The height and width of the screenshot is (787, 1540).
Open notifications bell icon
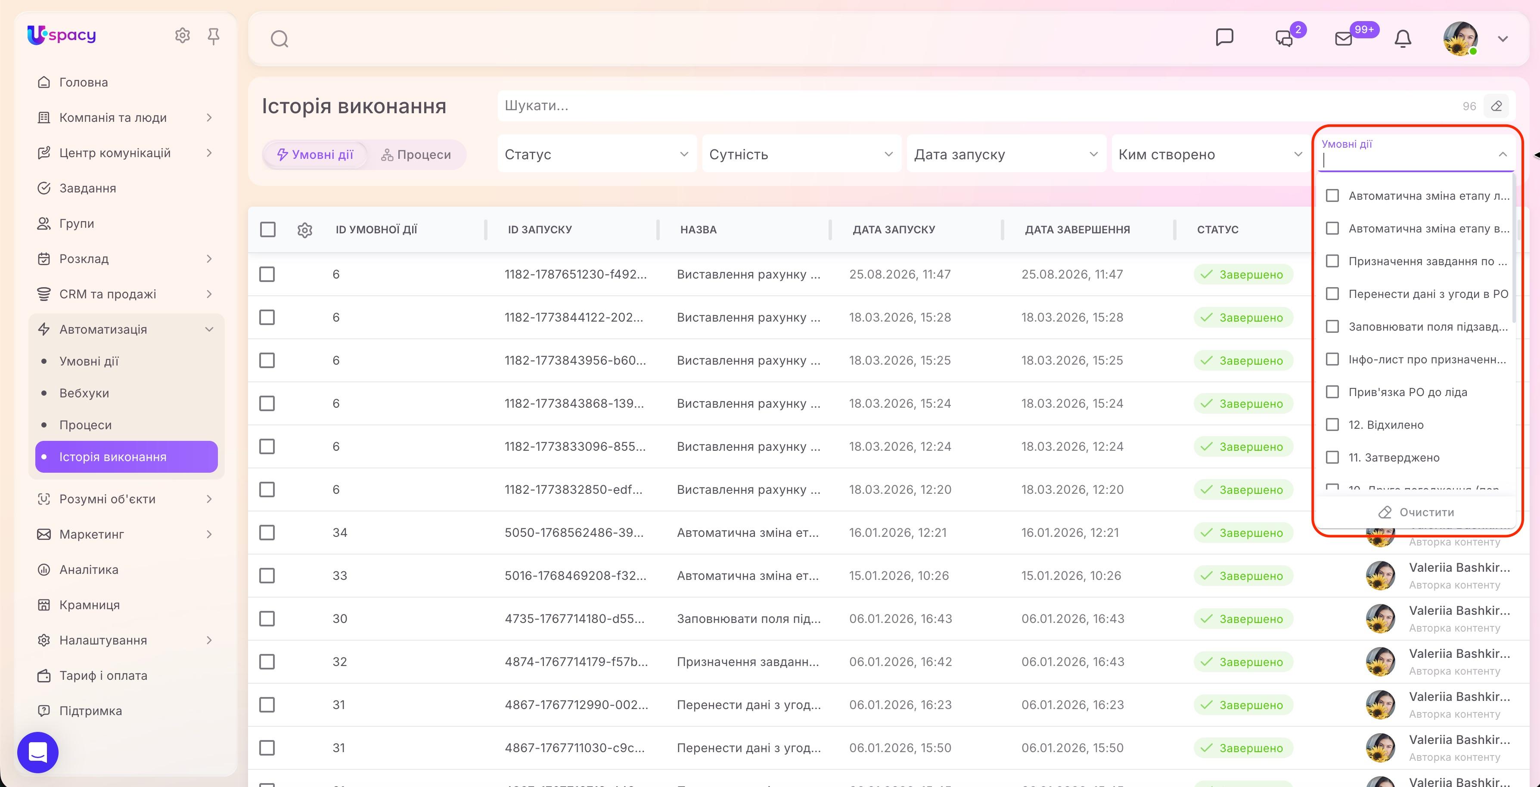point(1403,39)
